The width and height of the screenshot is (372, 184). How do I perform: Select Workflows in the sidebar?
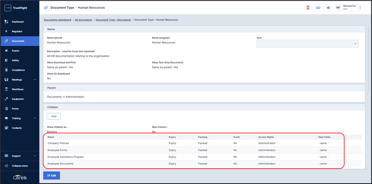(18, 89)
